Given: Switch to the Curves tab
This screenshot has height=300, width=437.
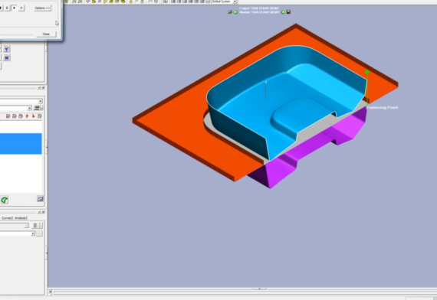Looking at the screenshot, I should pyautogui.click(x=7, y=218).
